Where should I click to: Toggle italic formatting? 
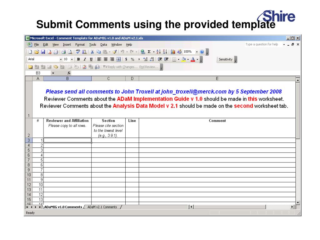[x=85, y=59]
